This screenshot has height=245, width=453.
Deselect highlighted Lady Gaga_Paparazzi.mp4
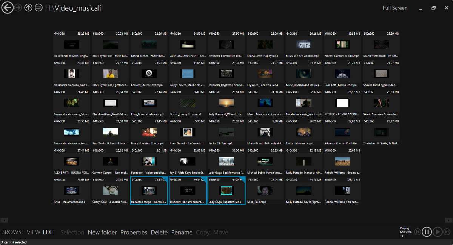coord(226,191)
